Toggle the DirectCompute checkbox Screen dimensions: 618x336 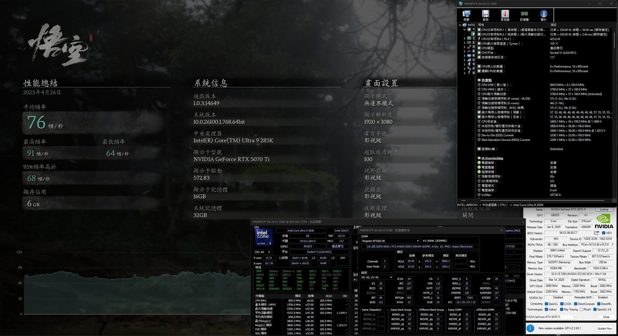[576, 304]
